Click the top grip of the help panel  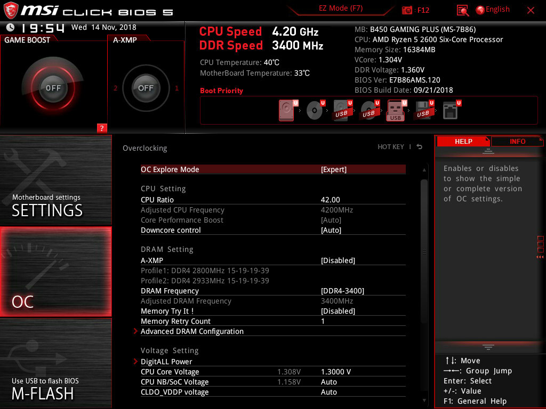pos(488,151)
